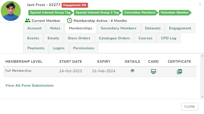Switch to the Account tab
The height and width of the screenshot is (114, 204).
(34, 28)
